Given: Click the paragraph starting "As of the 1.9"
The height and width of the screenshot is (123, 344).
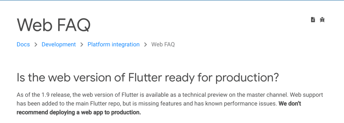Looking at the screenshot, I should 170,104.
